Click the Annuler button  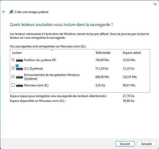(147, 144)
